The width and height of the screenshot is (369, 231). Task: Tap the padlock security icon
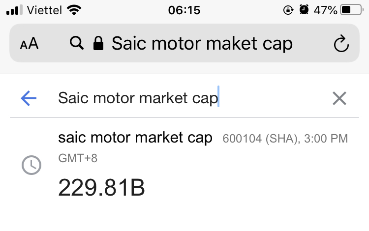(x=98, y=43)
